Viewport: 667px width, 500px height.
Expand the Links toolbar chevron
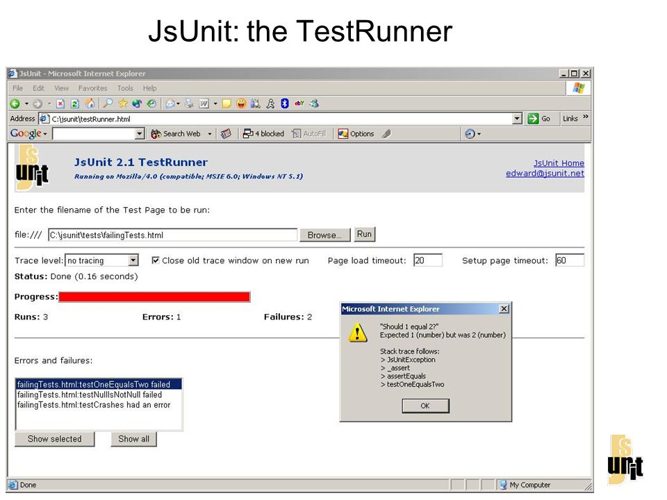tap(585, 117)
